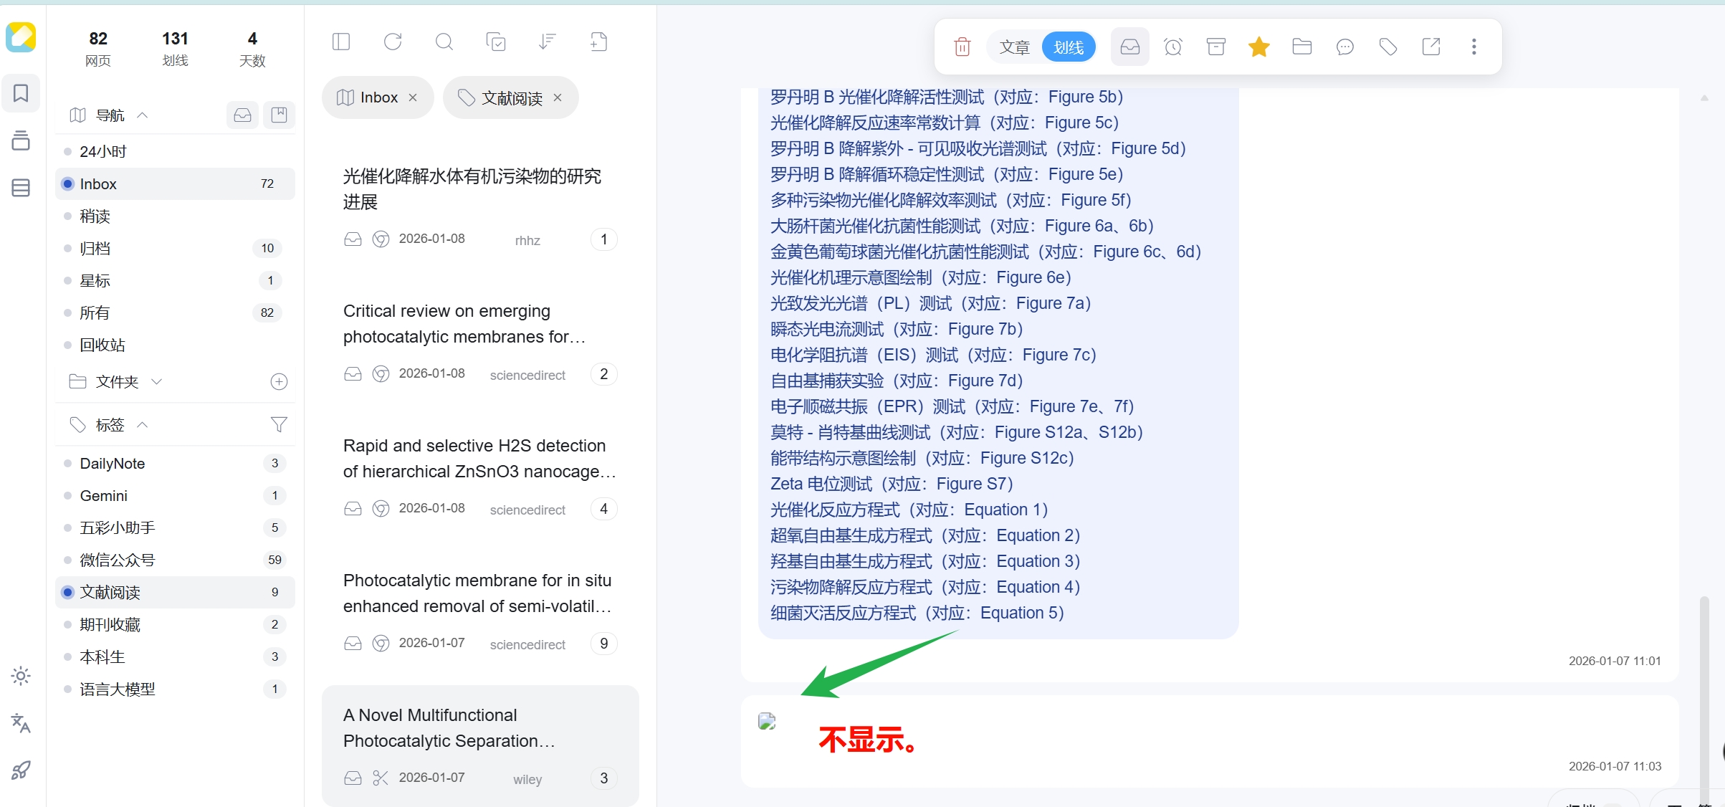Viewport: 1725px width, 807px height.
Task: Select 微信公众号 tag in sidebar
Action: coord(118,560)
